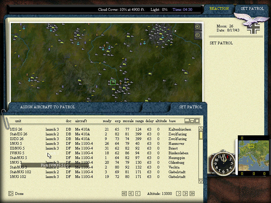Screen dimensions: 271x203
Task: Select unit Stab/NJG 5
Action: pos(18,158)
